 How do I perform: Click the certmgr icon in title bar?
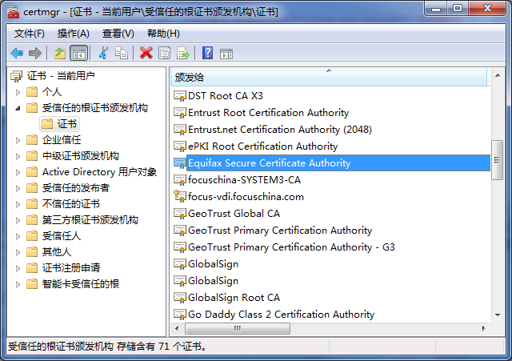pyautogui.click(x=13, y=12)
